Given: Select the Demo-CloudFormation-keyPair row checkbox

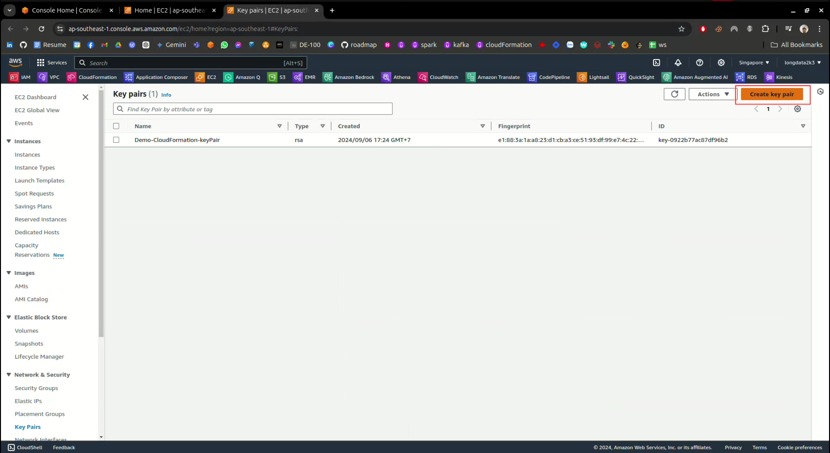Looking at the screenshot, I should click(x=116, y=140).
